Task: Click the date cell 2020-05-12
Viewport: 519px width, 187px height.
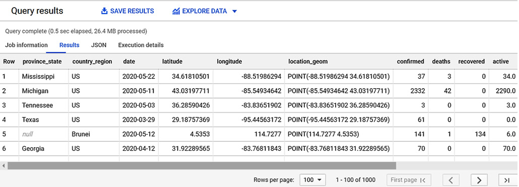Action: click(139, 135)
